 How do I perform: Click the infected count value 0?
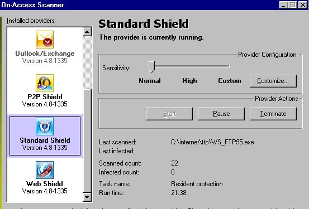173,172
